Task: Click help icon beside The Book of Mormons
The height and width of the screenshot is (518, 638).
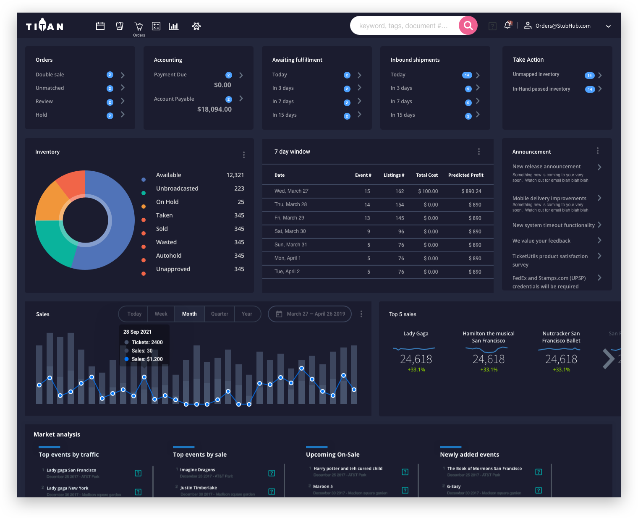Action: coord(539,472)
